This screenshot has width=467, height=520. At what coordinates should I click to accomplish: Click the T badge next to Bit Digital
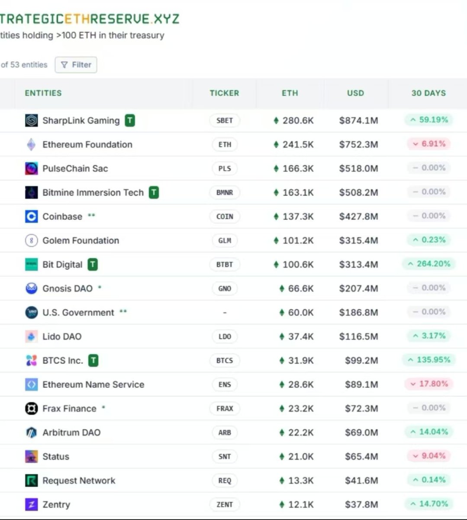pos(93,264)
